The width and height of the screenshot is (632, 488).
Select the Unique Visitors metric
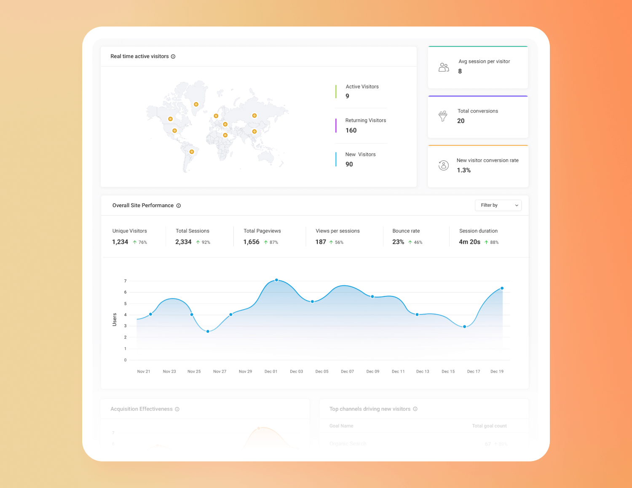tap(129, 236)
